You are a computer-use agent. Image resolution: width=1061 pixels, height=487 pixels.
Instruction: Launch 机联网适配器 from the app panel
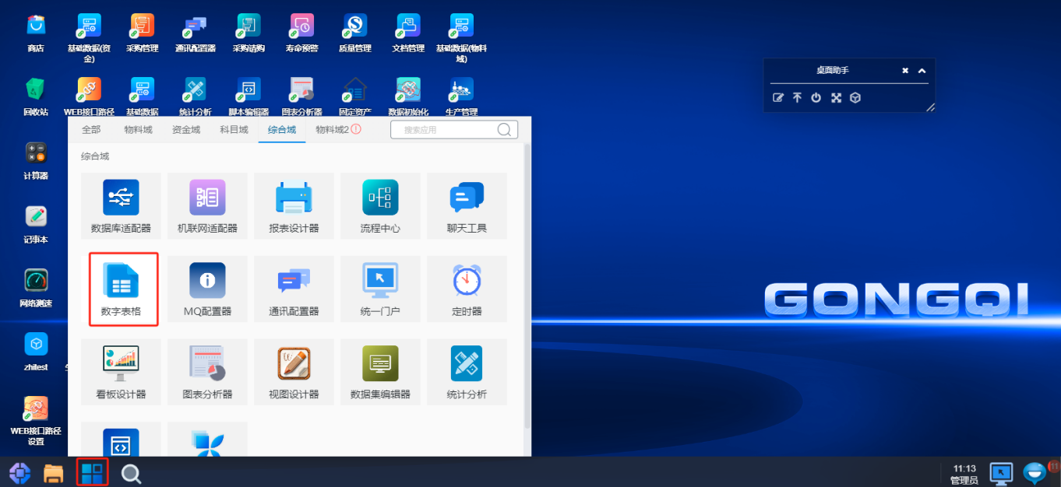(x=207, y=205)
